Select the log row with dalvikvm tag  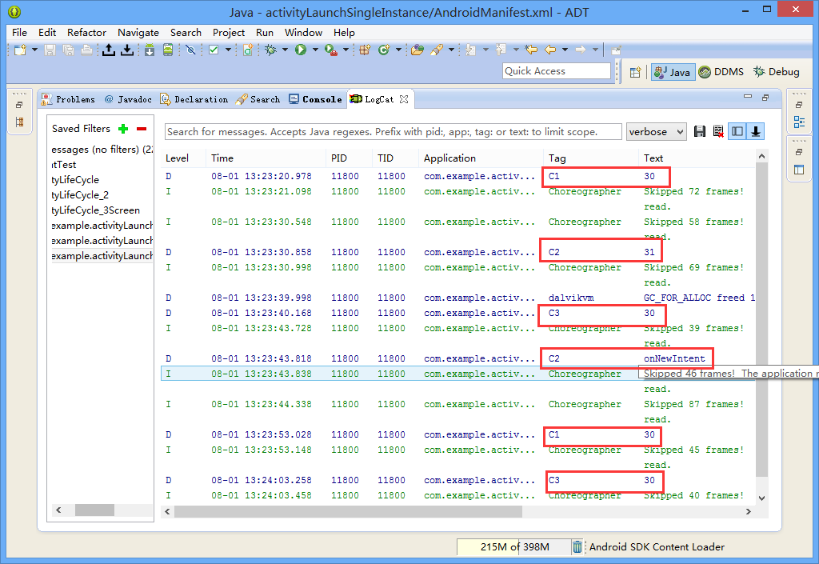pos(458,298)
